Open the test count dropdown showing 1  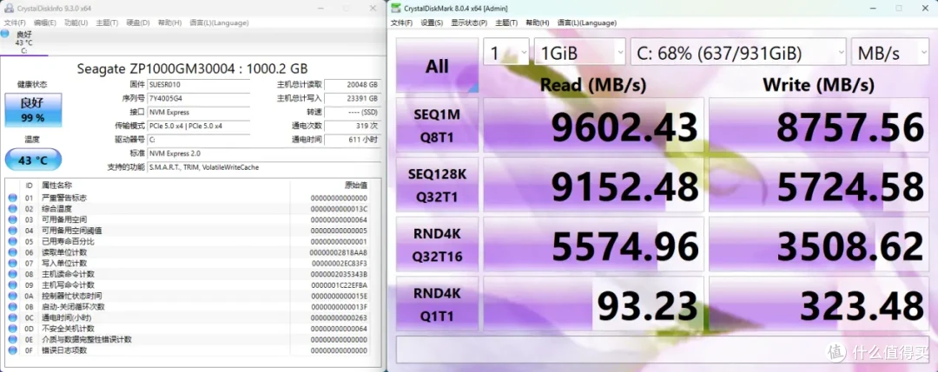click(x=506, y=52)
